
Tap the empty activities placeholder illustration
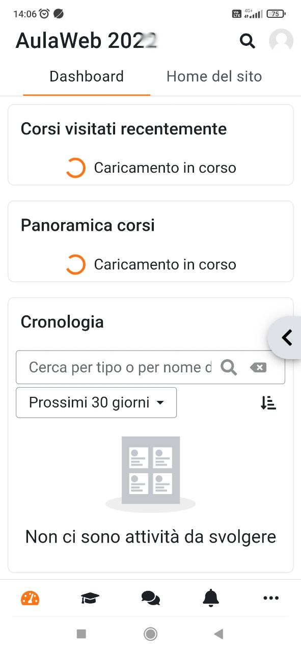(150, 471)
